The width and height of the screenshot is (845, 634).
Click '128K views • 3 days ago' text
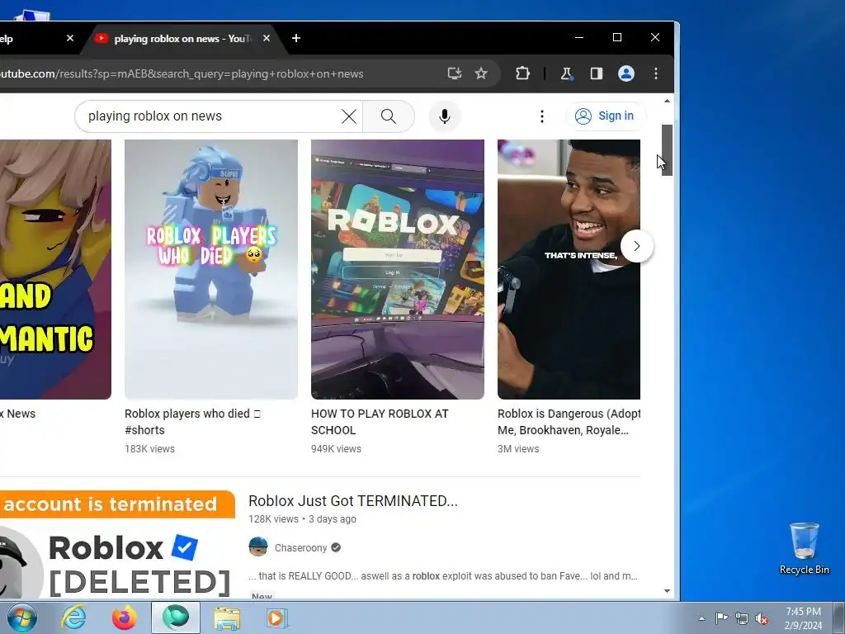pos(302,519)
